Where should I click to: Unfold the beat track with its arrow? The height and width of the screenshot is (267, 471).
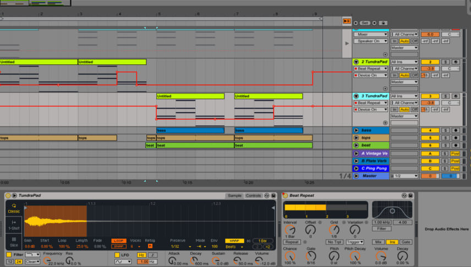tap(356, 145)
